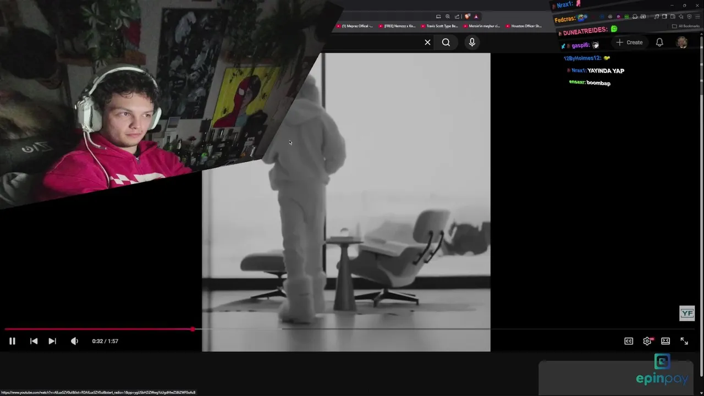Viewport: 704px width, 396px height.
Task: Open Brave Leo AI sparkle icon
Action: (681, 16)
